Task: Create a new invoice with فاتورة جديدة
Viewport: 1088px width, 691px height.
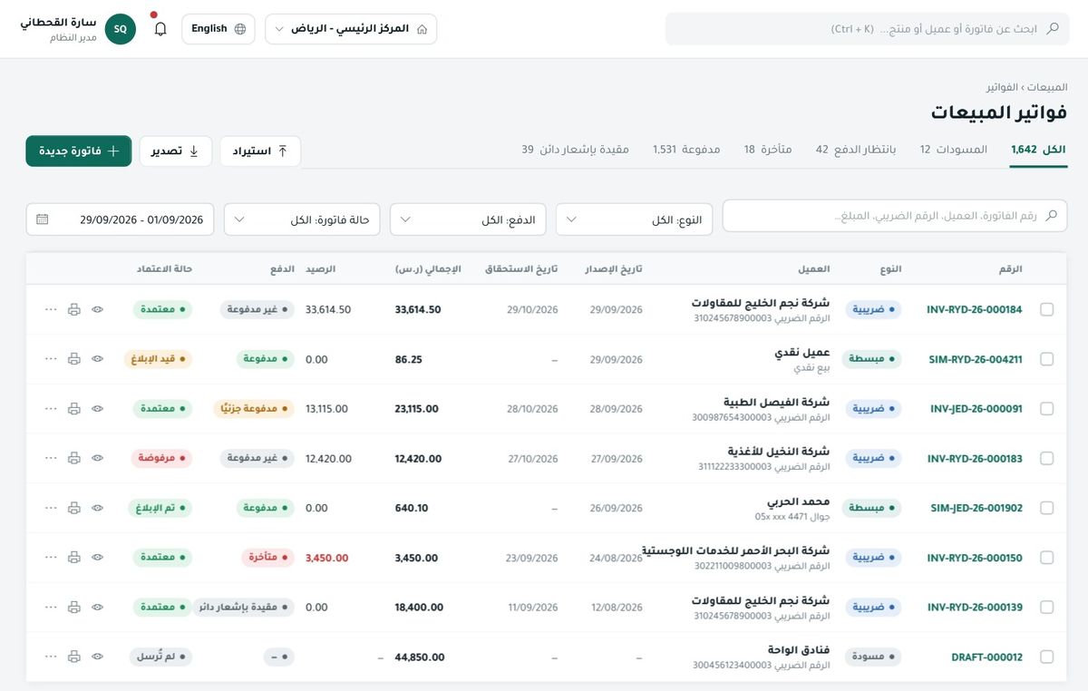Action: click(79, 151)
